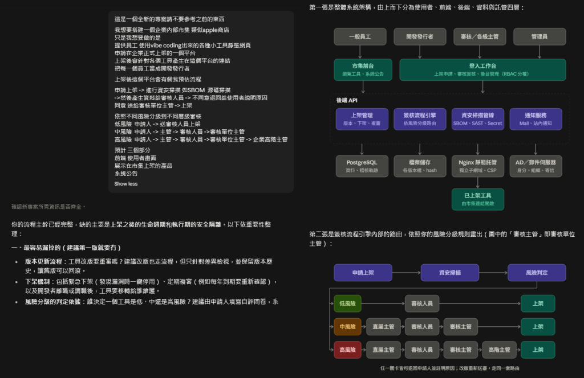Select the 上架管理 API module

tap(362, 119)
